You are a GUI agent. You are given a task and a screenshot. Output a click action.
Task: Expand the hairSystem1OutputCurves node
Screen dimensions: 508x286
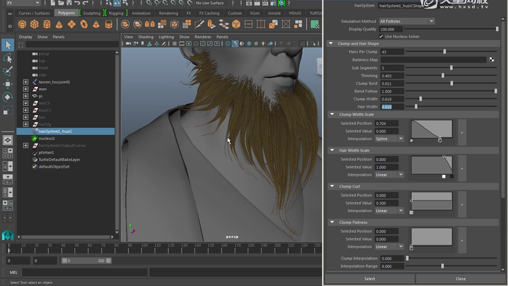click(25, 145)
